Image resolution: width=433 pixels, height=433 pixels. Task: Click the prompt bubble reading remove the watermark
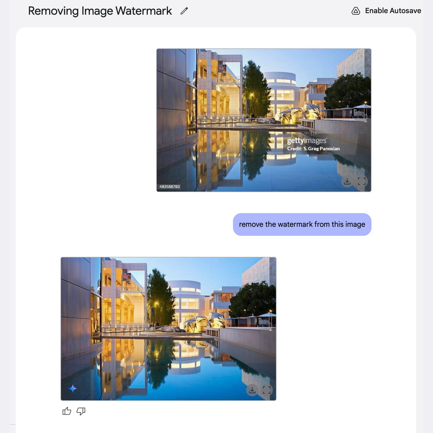click(x=302, y=224)
